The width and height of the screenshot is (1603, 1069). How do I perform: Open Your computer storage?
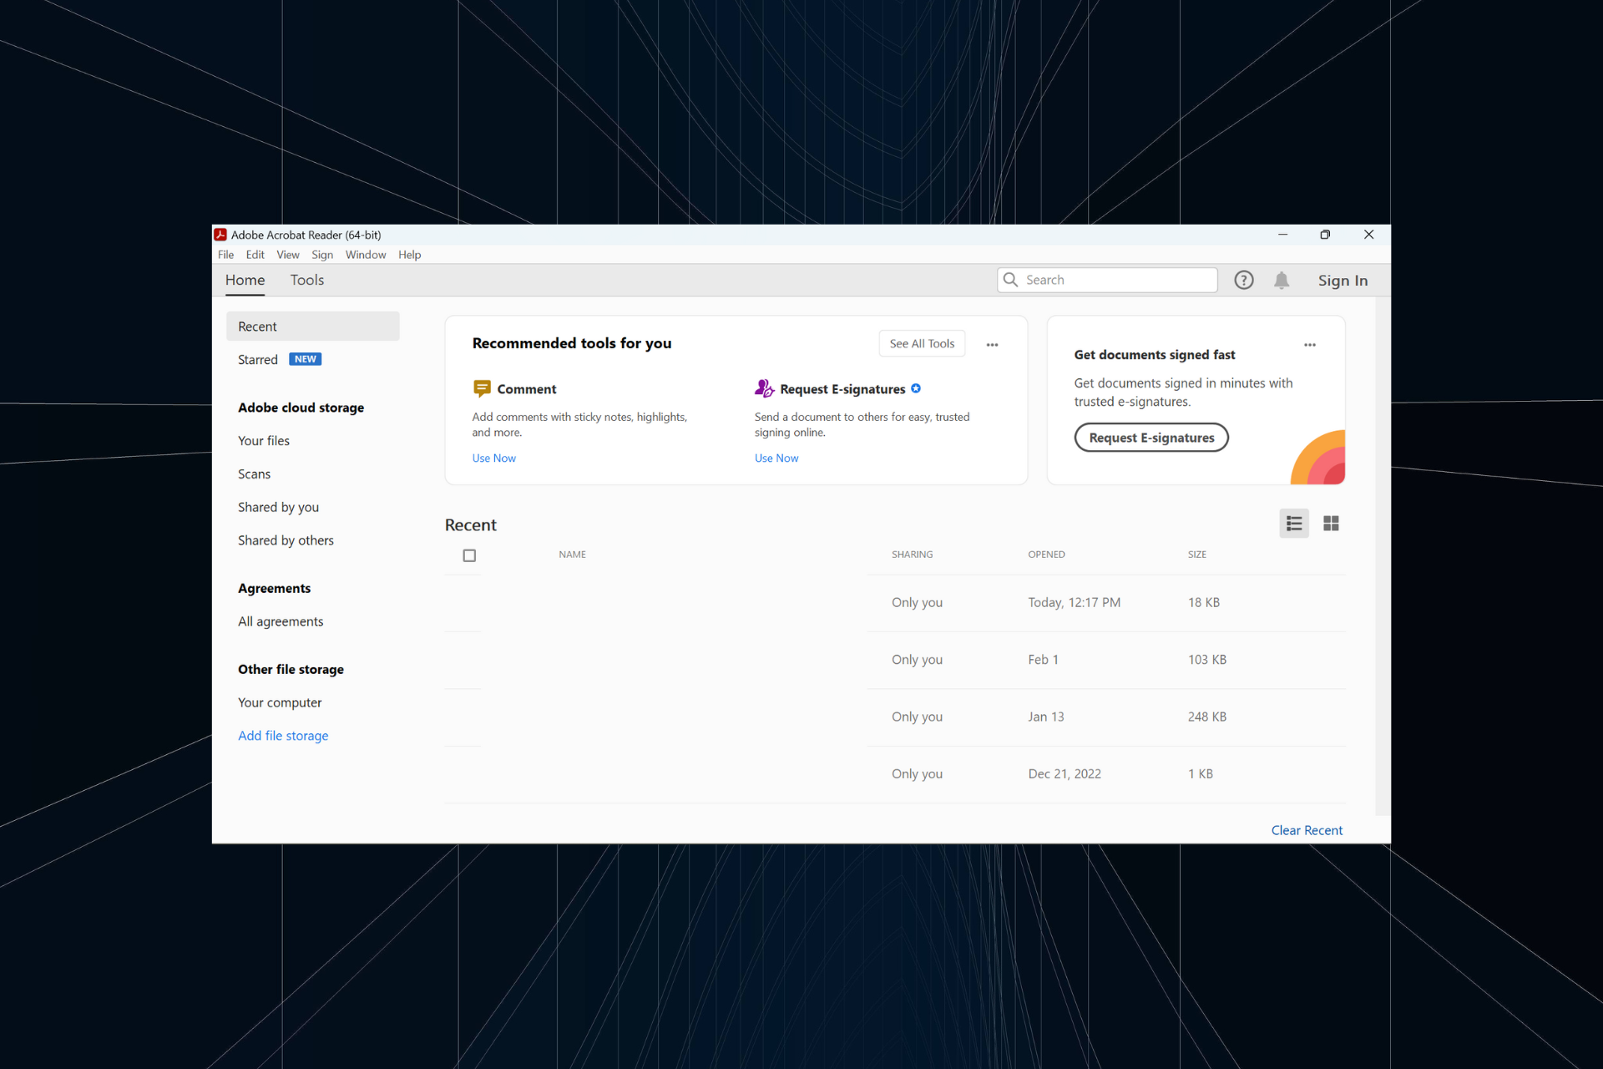[x=280, y=703]
